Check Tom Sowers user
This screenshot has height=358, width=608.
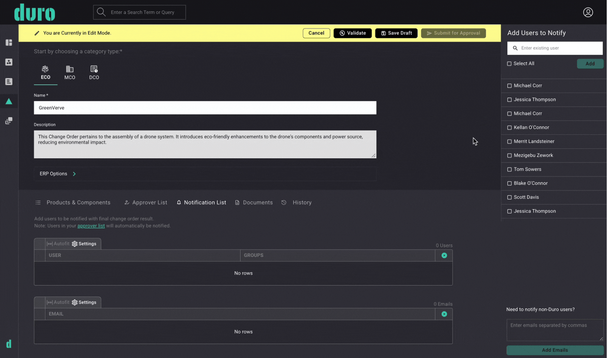(x=510, y=170)
